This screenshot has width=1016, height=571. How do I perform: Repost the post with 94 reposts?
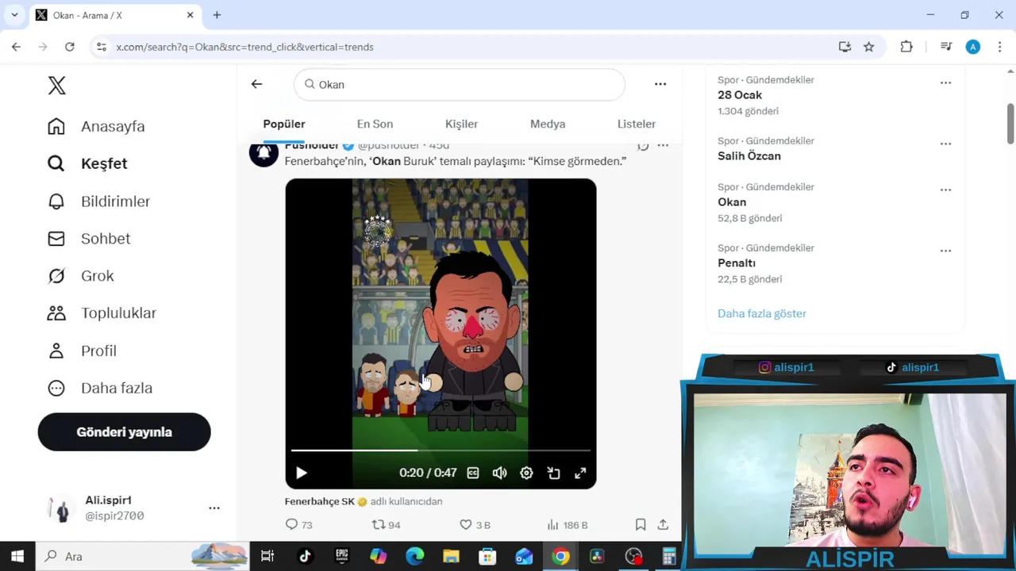click(386, 525)
